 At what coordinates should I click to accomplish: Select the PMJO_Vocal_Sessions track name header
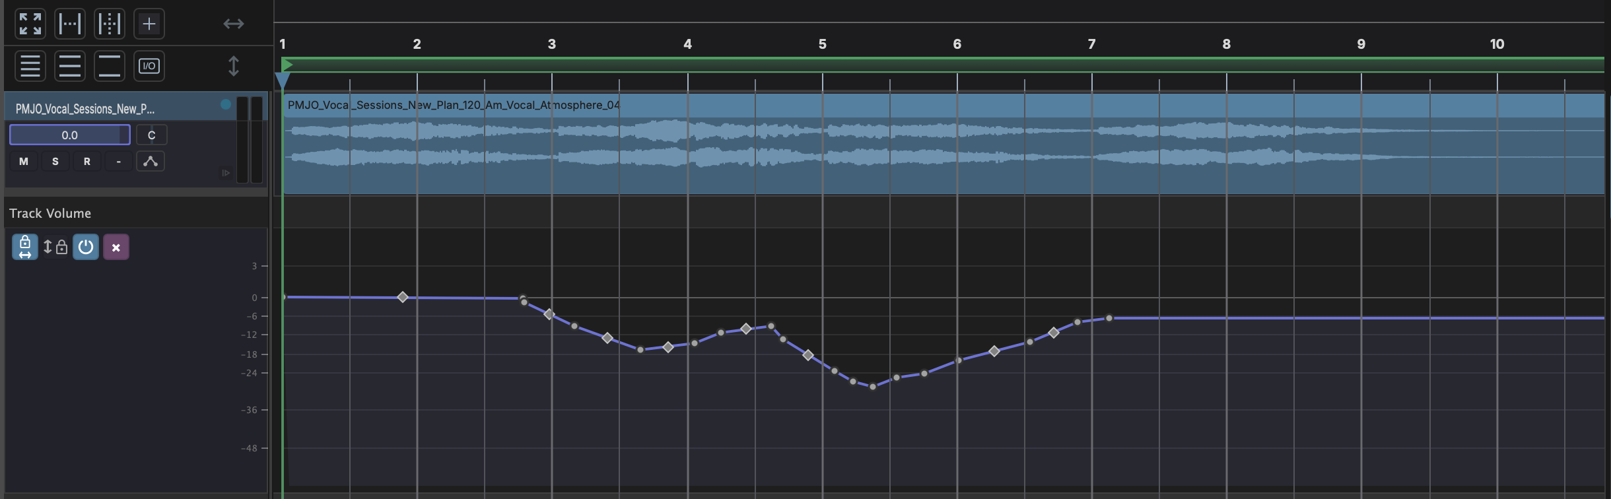click(85, 109)
